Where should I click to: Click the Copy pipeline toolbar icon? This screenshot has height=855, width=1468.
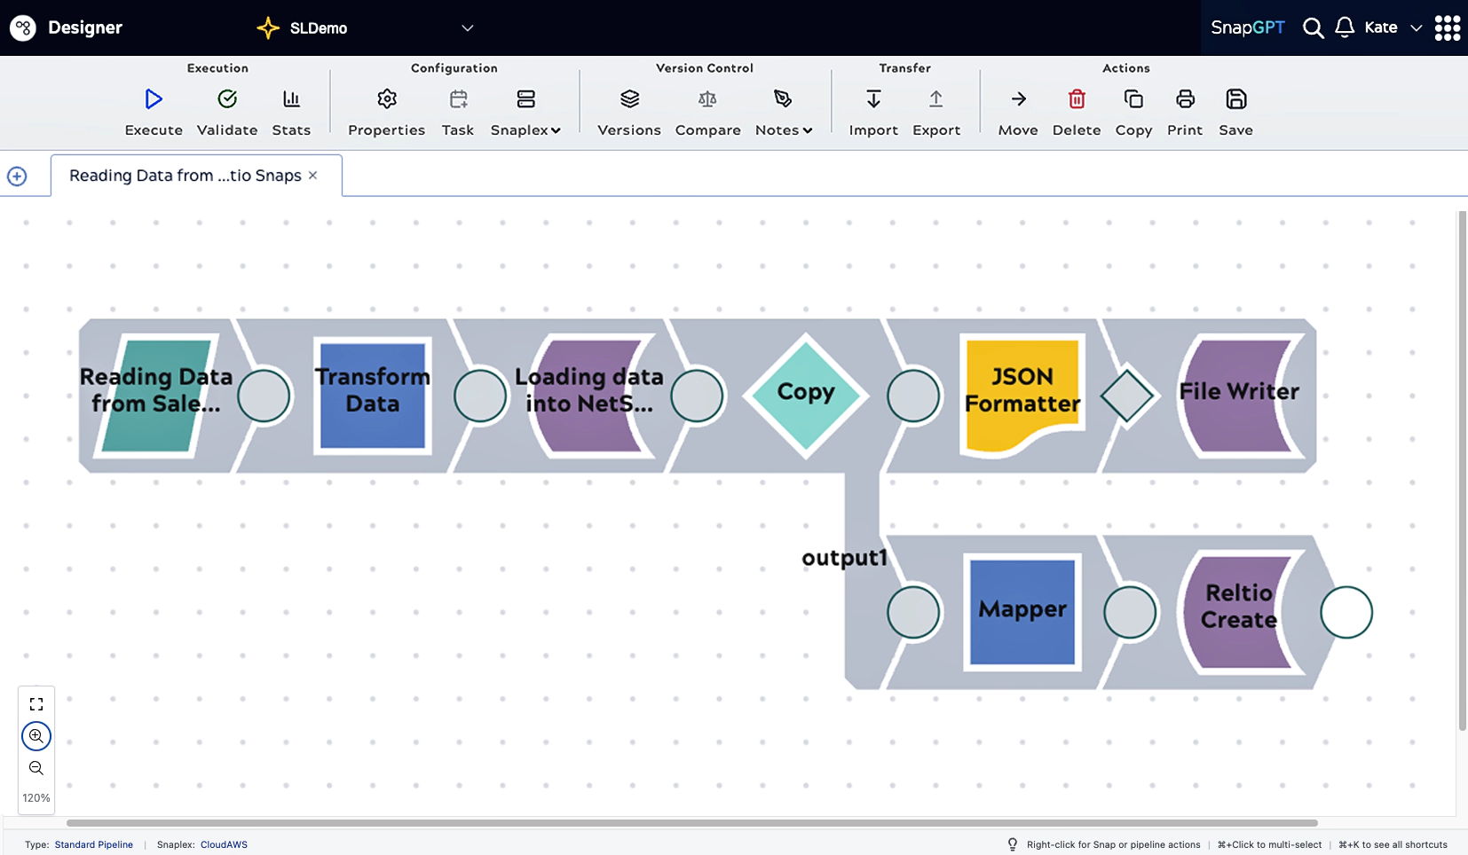pyautogui.click(x=1133, y=98)
